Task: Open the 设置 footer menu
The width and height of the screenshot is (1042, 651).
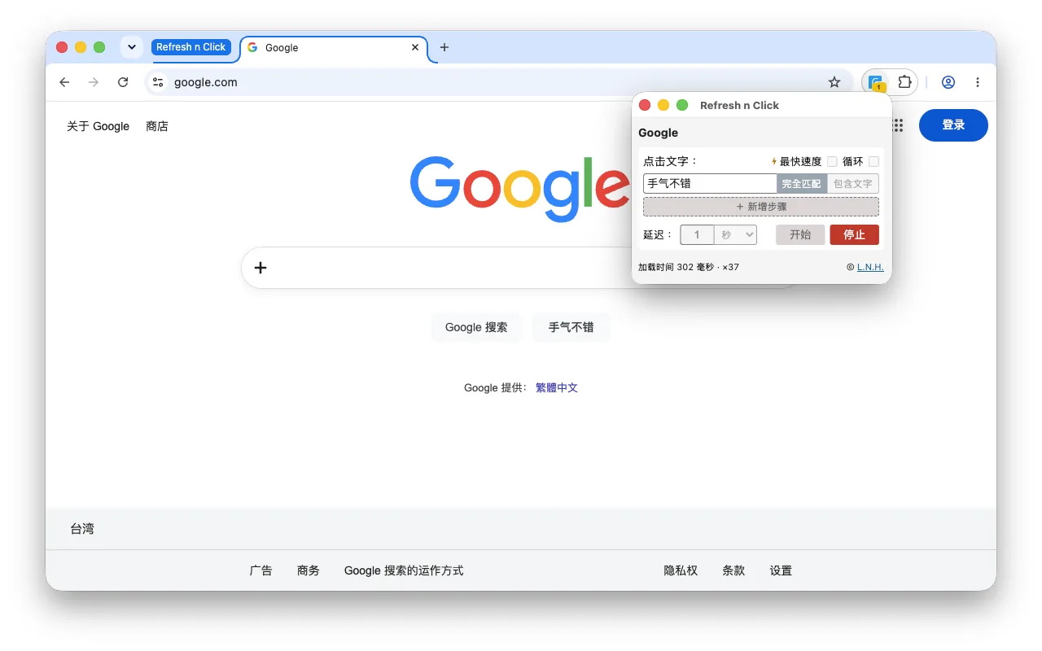Action: pyautogui.click(x=781, y=570)
